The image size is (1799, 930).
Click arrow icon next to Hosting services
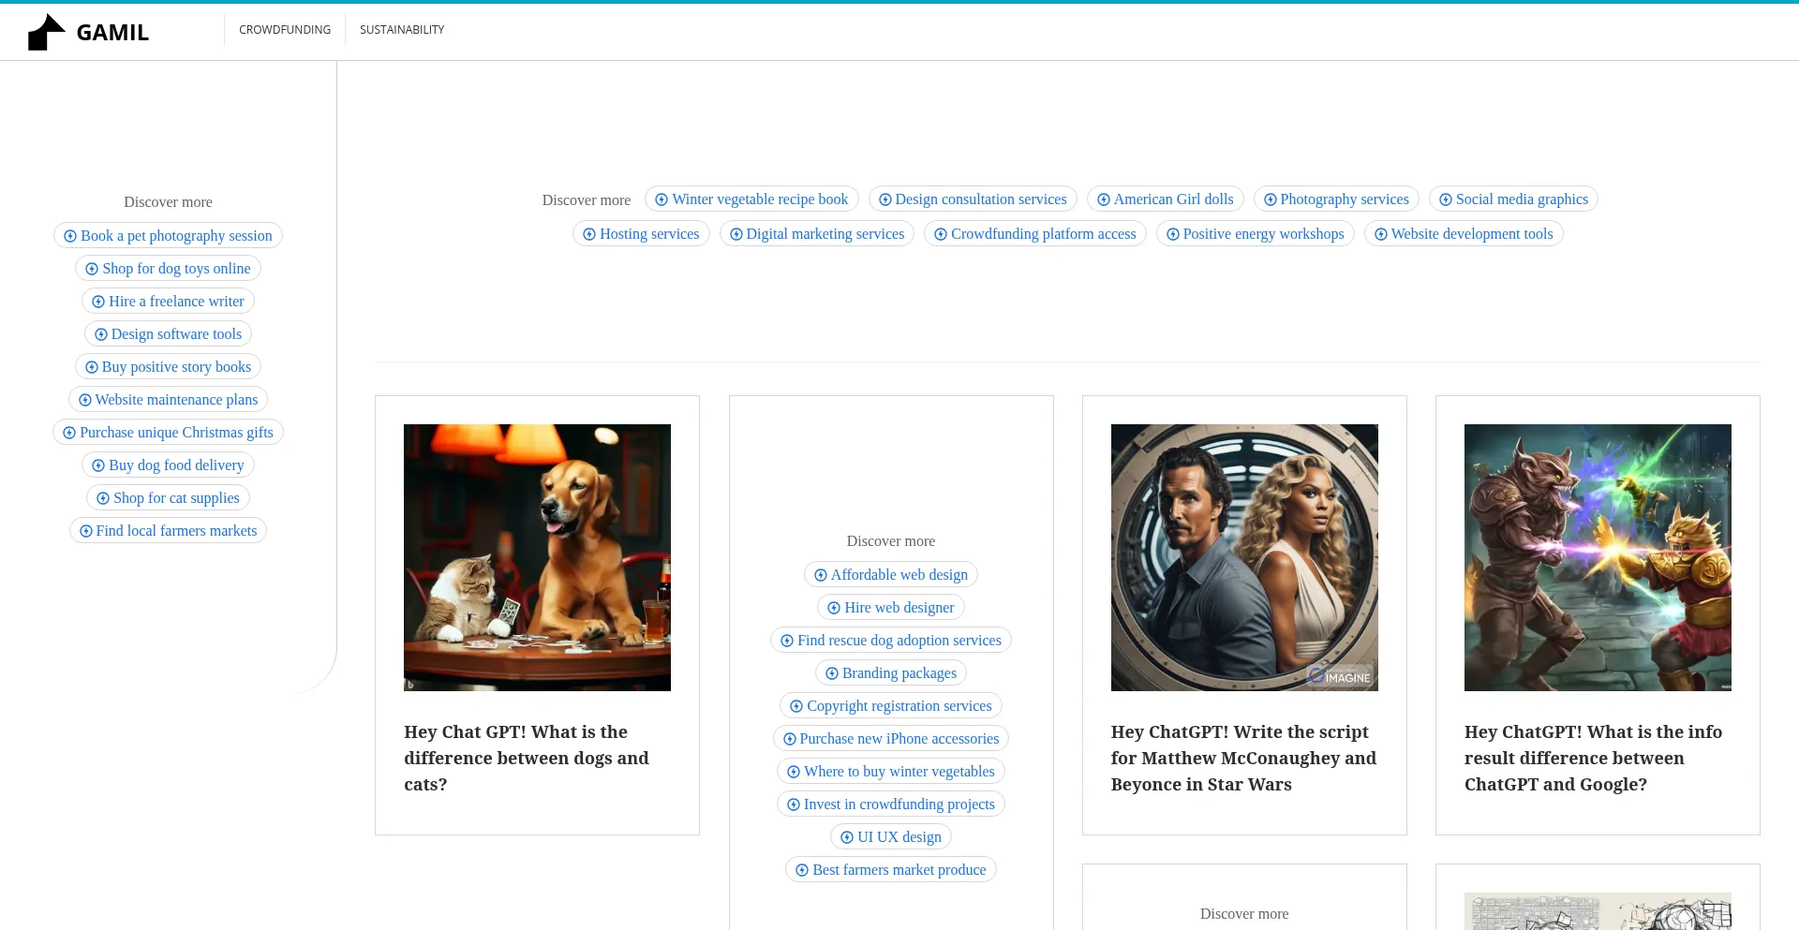[589, 234]
